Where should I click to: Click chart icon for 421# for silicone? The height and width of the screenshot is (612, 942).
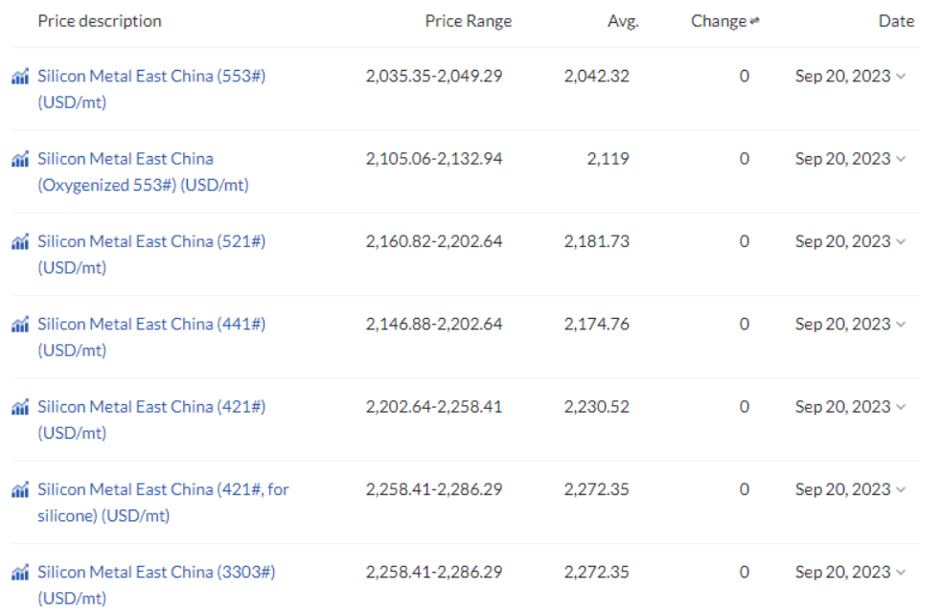[20, 490]
